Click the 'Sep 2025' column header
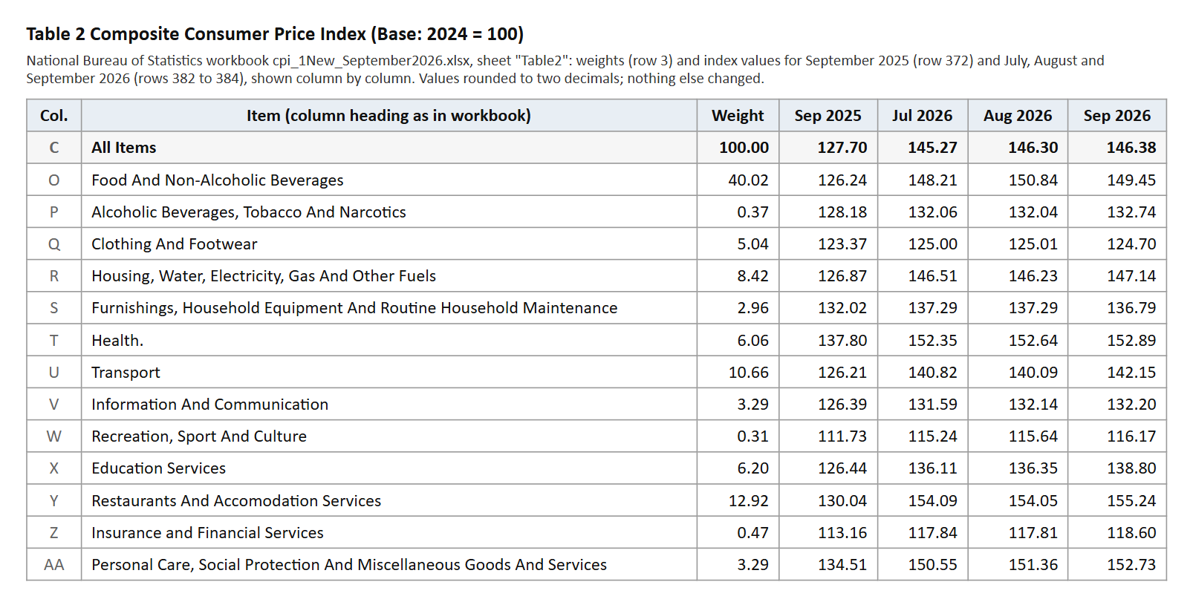 coord(828,116)
